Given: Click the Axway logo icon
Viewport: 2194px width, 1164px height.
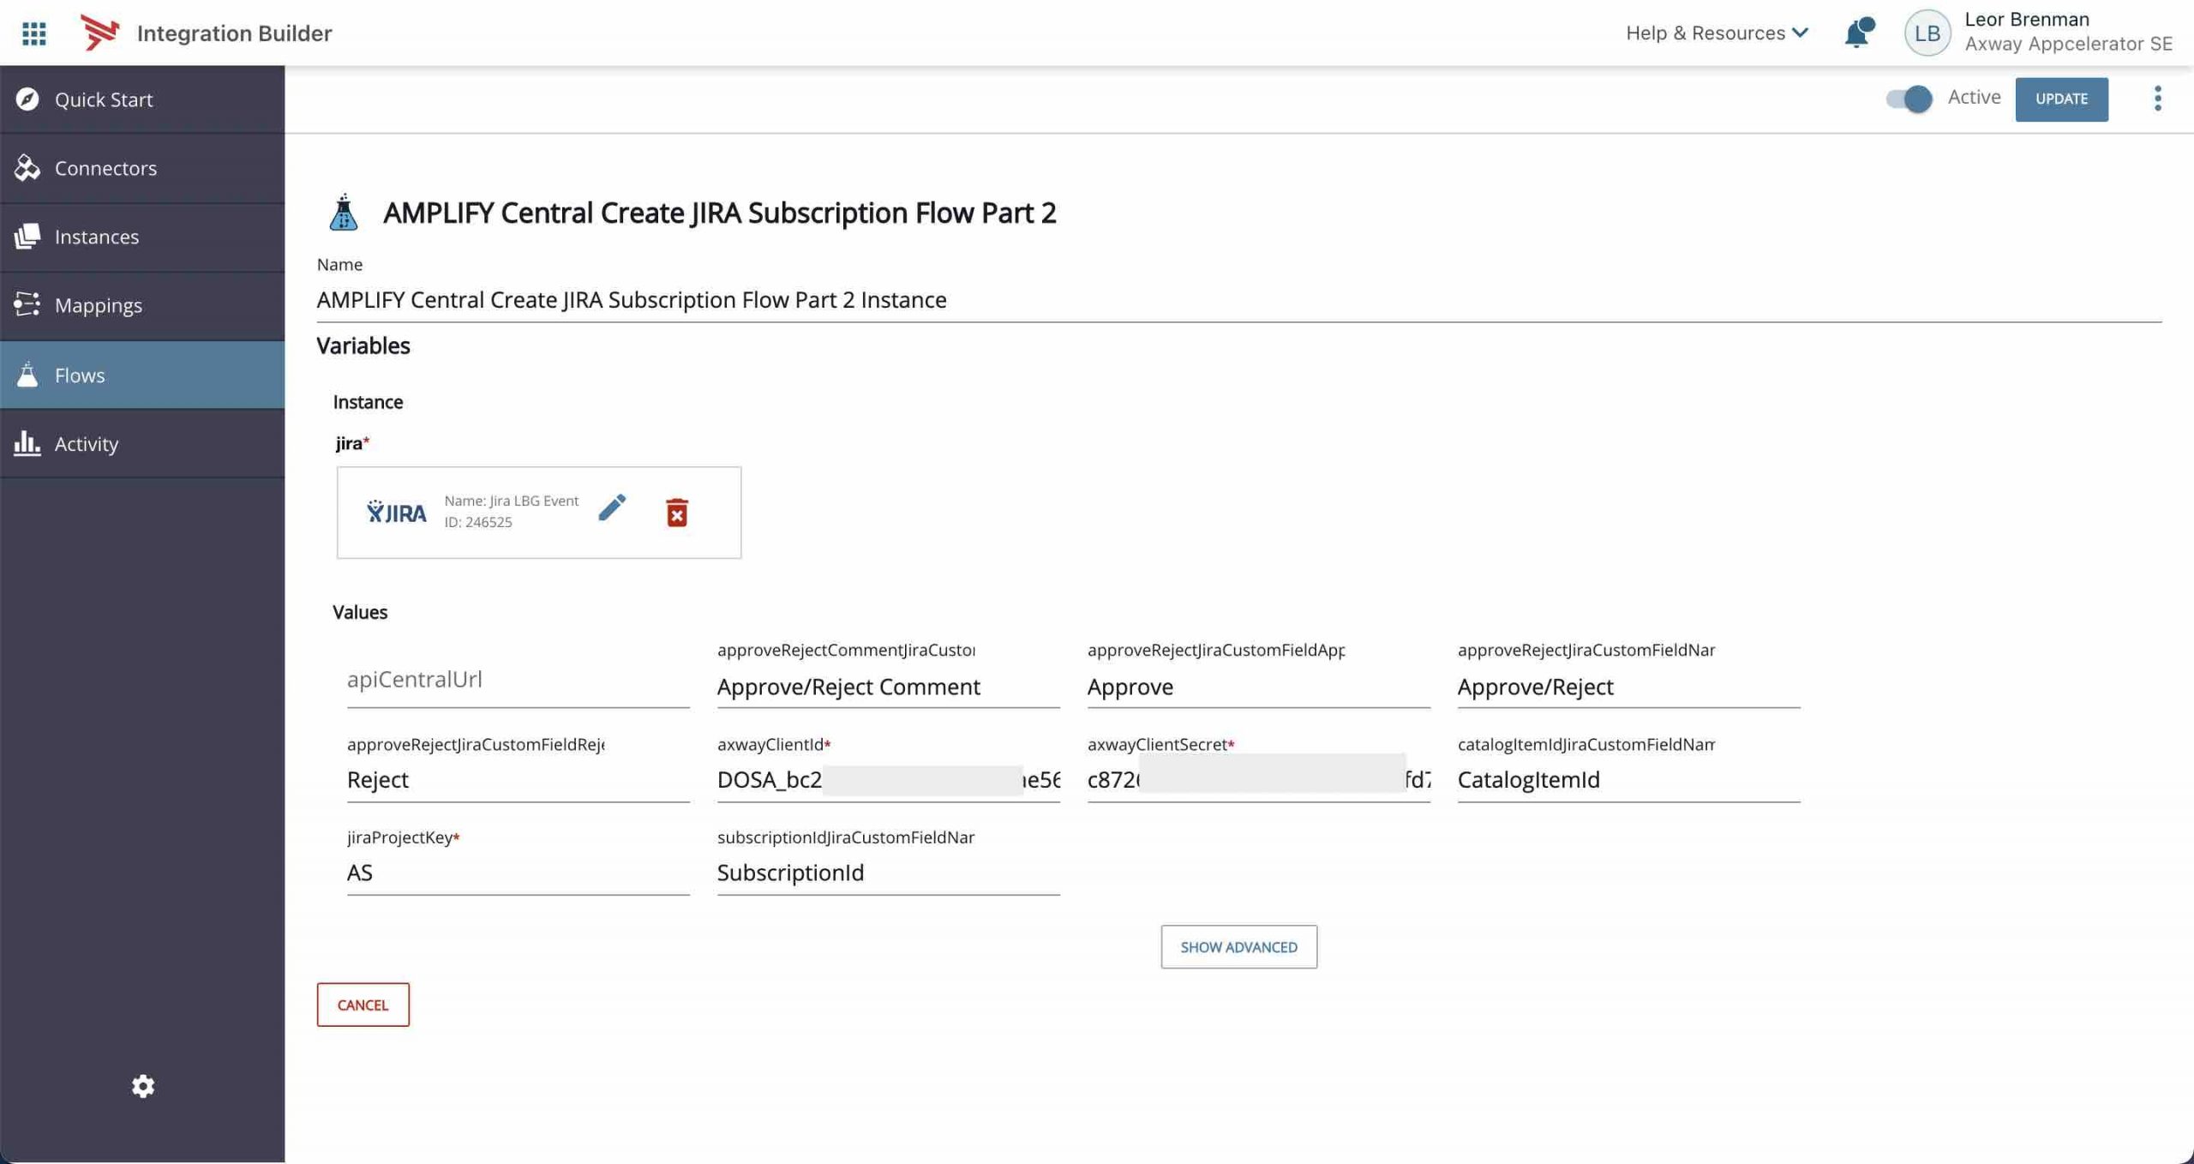Looking at the screenshot, I should coord(99,33).
